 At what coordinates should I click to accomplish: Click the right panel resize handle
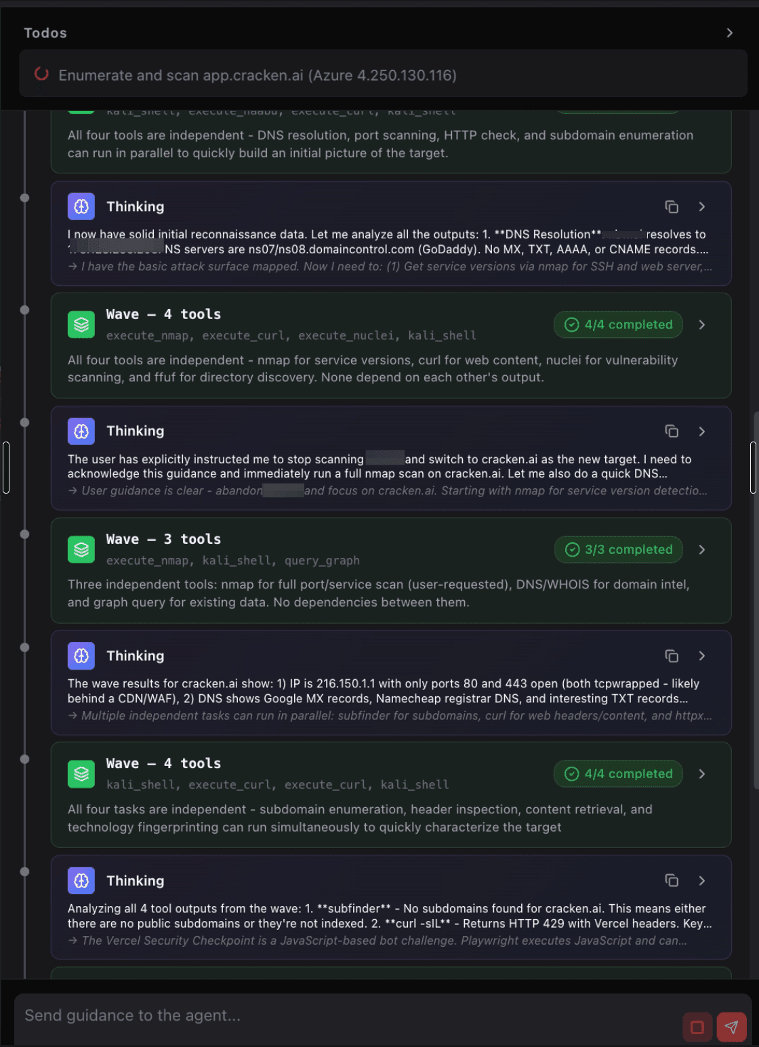tap(753, 467)
